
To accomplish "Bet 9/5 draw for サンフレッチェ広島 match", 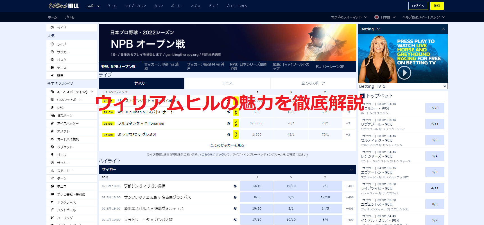I will (291, 197).
